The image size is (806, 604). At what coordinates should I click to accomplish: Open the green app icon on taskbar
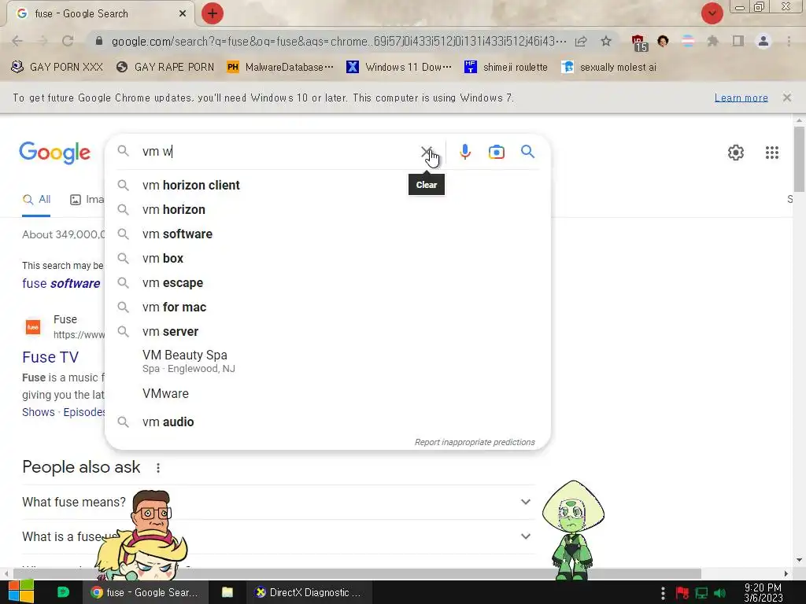(63, 592)
